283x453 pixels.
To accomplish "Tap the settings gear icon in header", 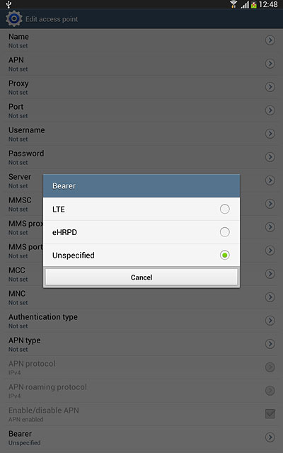I will [14, 19].
